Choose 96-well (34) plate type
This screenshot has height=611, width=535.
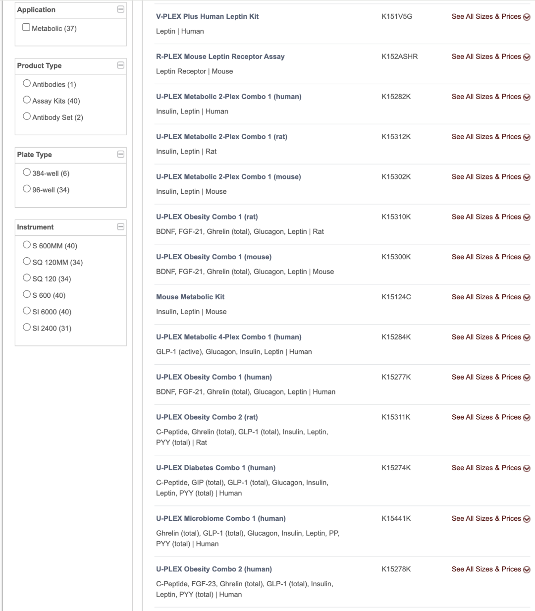[x=27, y=188]
